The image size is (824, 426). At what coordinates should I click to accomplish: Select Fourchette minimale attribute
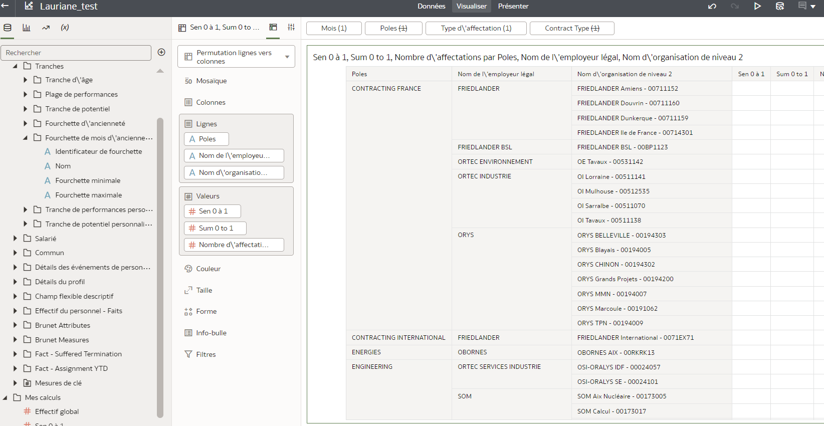(88, 180)
